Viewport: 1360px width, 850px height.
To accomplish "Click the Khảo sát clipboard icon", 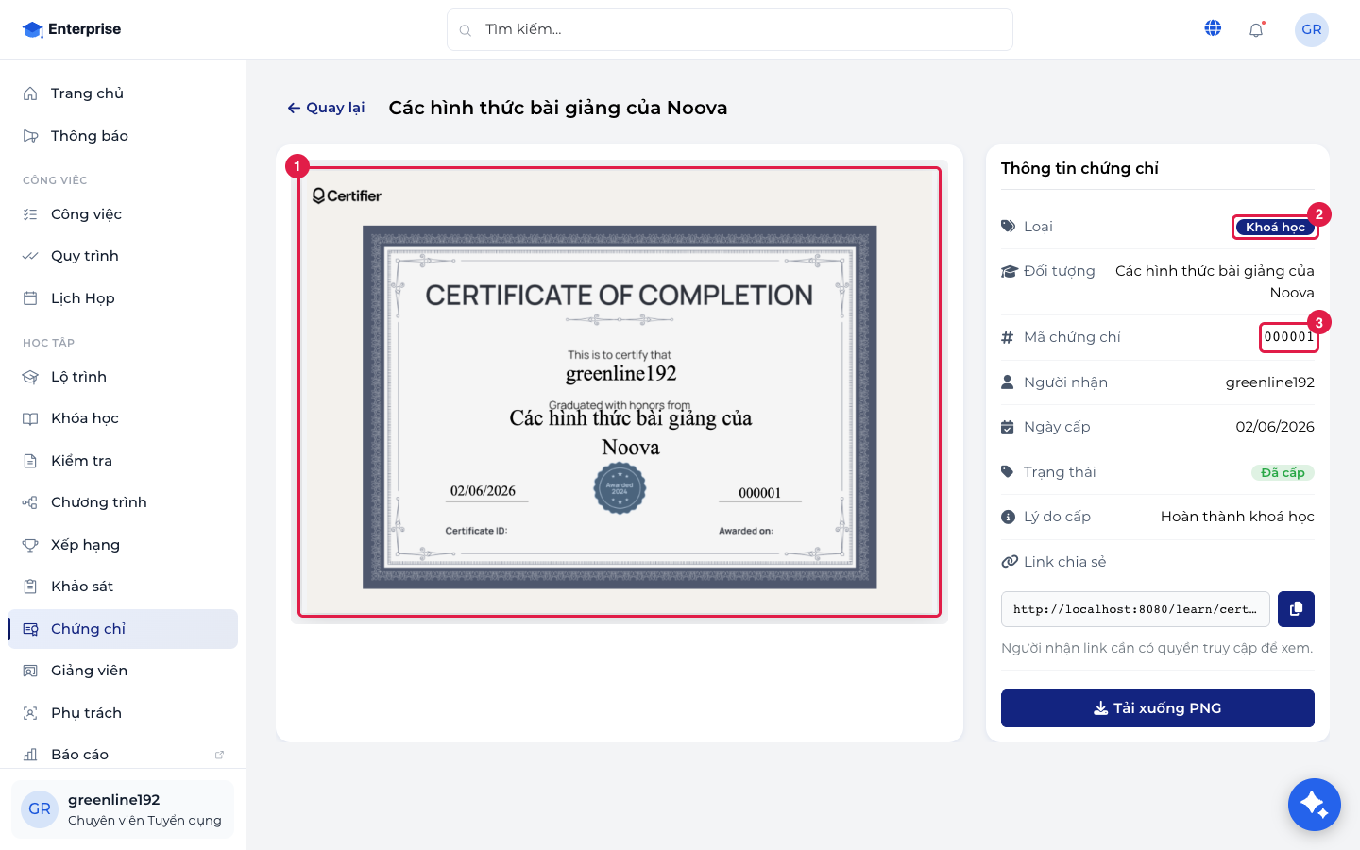I will coord(30,586).
